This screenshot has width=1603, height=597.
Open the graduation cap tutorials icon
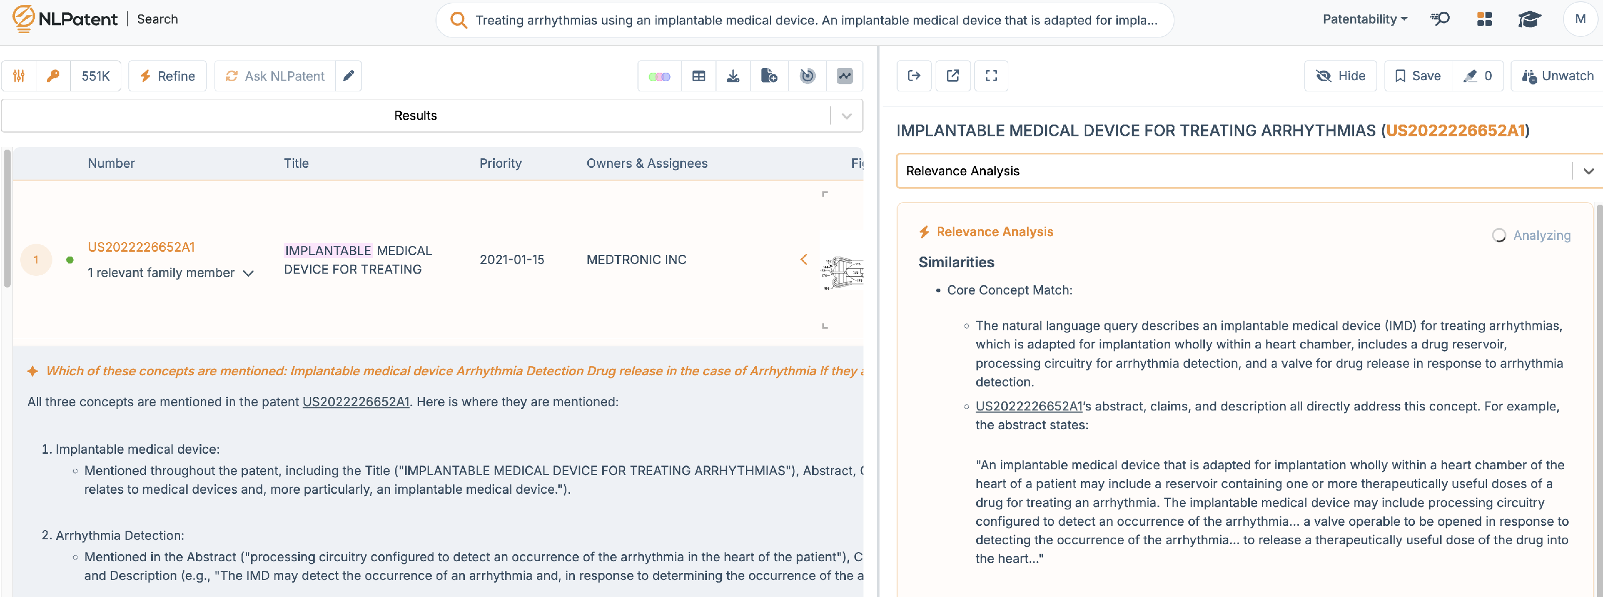1528,19
